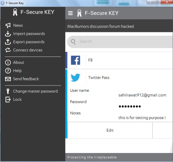Open the MacRumors forum hacked news link

click(100, 26)
